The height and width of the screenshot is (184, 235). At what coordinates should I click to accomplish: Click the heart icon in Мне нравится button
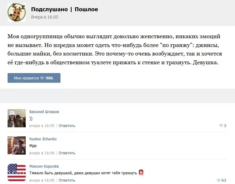click(42, 78)
